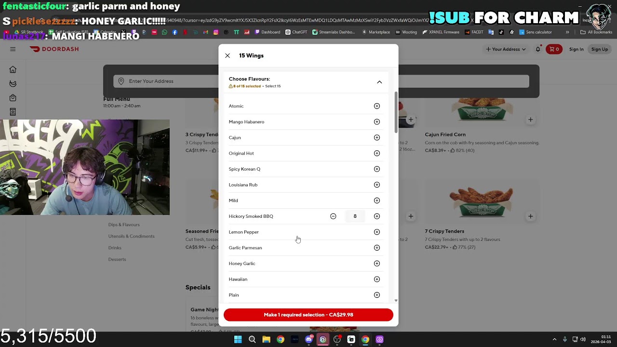Viewport: 617px width, 347px height.
Task: Open the Dashboard bookmark
Action: pyautogui.click(x=268, y=32)
